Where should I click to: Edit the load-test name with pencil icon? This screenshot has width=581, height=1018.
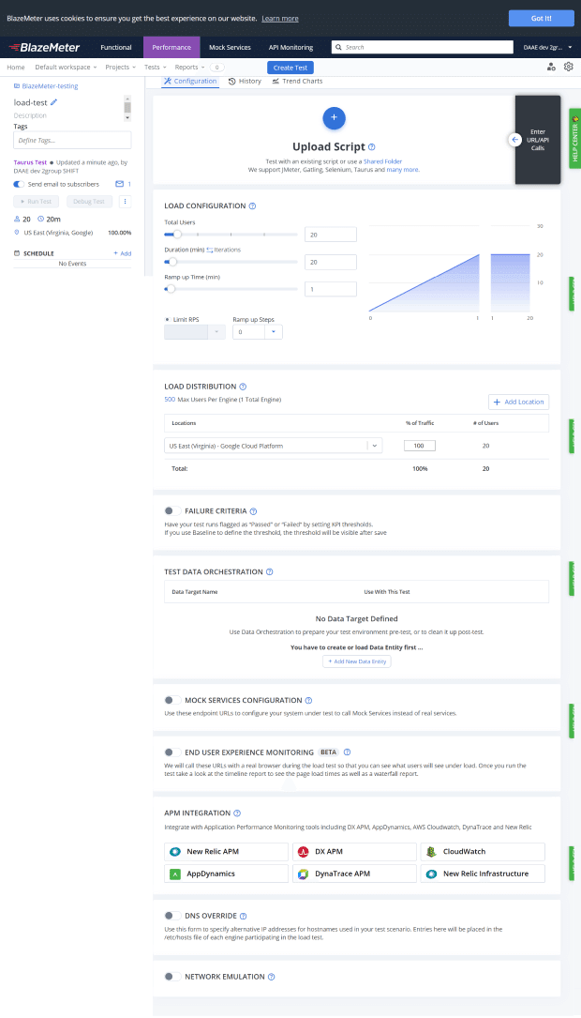coord(53,102)
